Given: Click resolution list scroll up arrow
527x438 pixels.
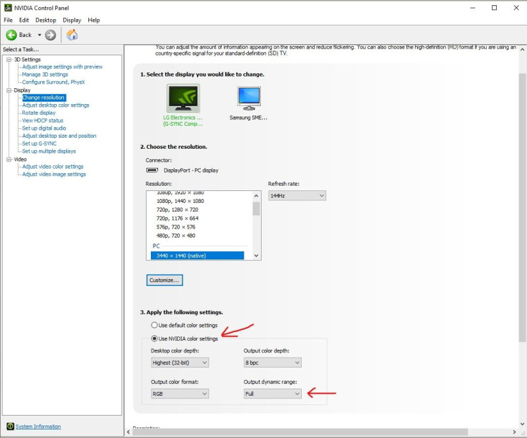Looking at the screenshot, I should tap(256, 196).
